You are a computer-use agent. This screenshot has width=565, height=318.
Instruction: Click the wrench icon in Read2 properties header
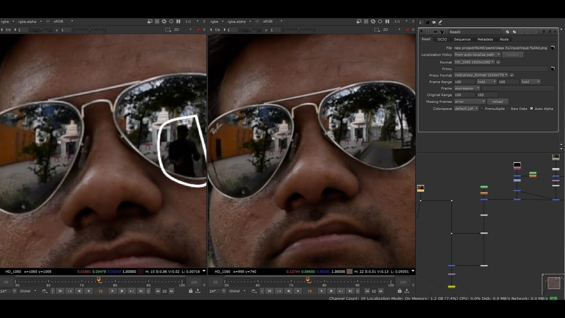442,32
